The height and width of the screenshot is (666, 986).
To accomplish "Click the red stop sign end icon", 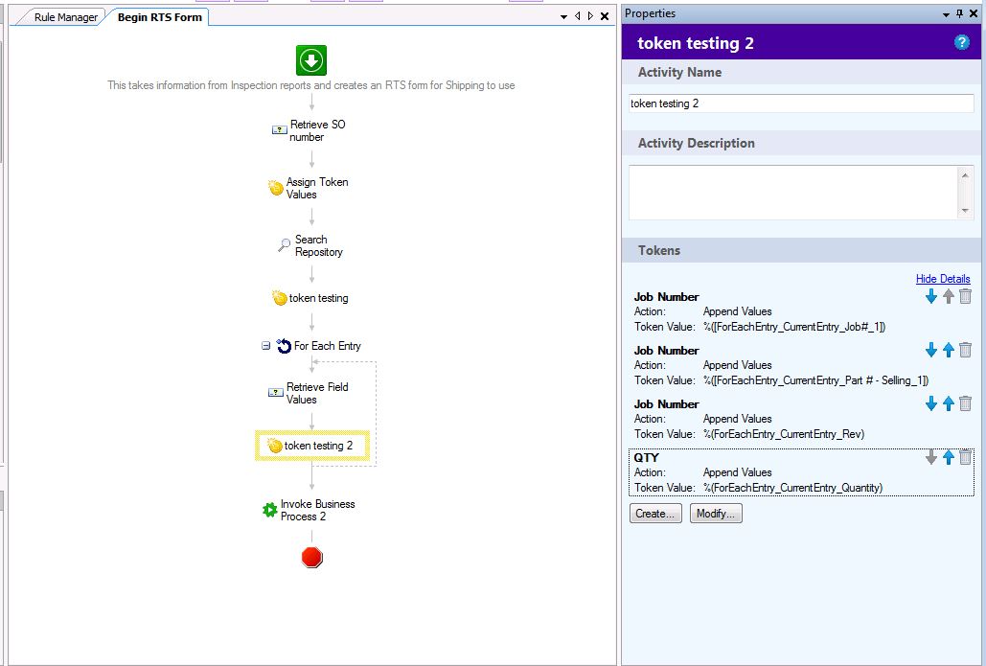I will pyautogui.click(x=311, y=557).
